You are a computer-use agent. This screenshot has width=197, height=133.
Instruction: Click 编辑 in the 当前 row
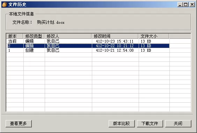click(x=30, y=41)
